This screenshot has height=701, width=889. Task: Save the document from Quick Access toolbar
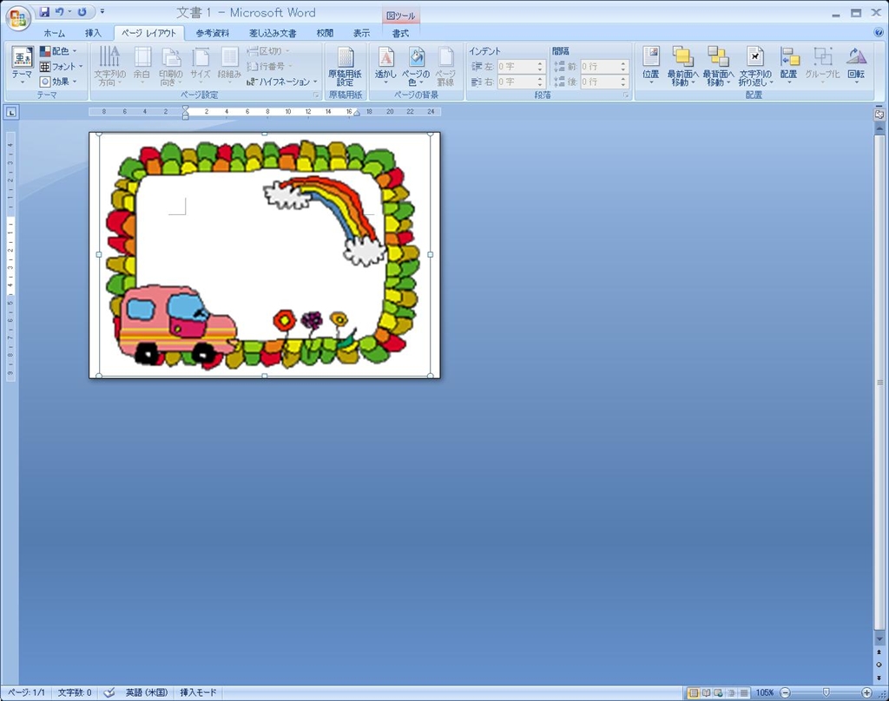point(44,12)
